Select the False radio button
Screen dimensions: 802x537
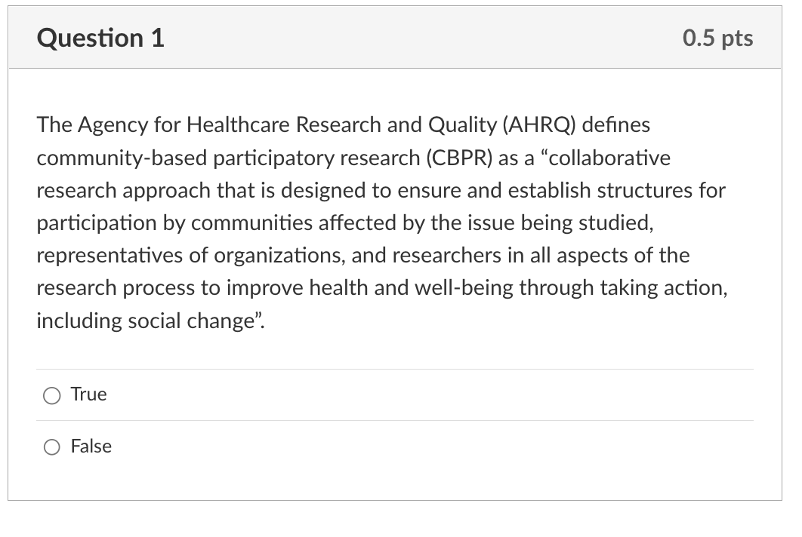(51, 447)
